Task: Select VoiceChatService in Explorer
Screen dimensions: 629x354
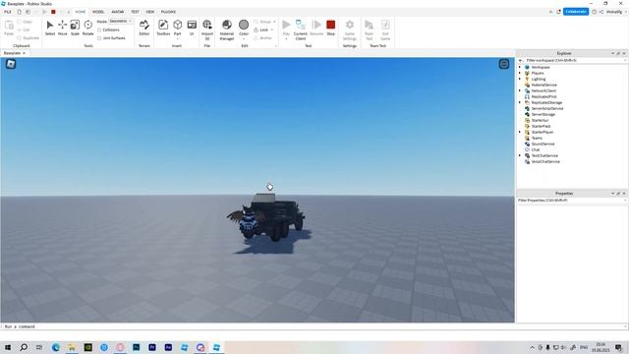Action: point(545,161)
